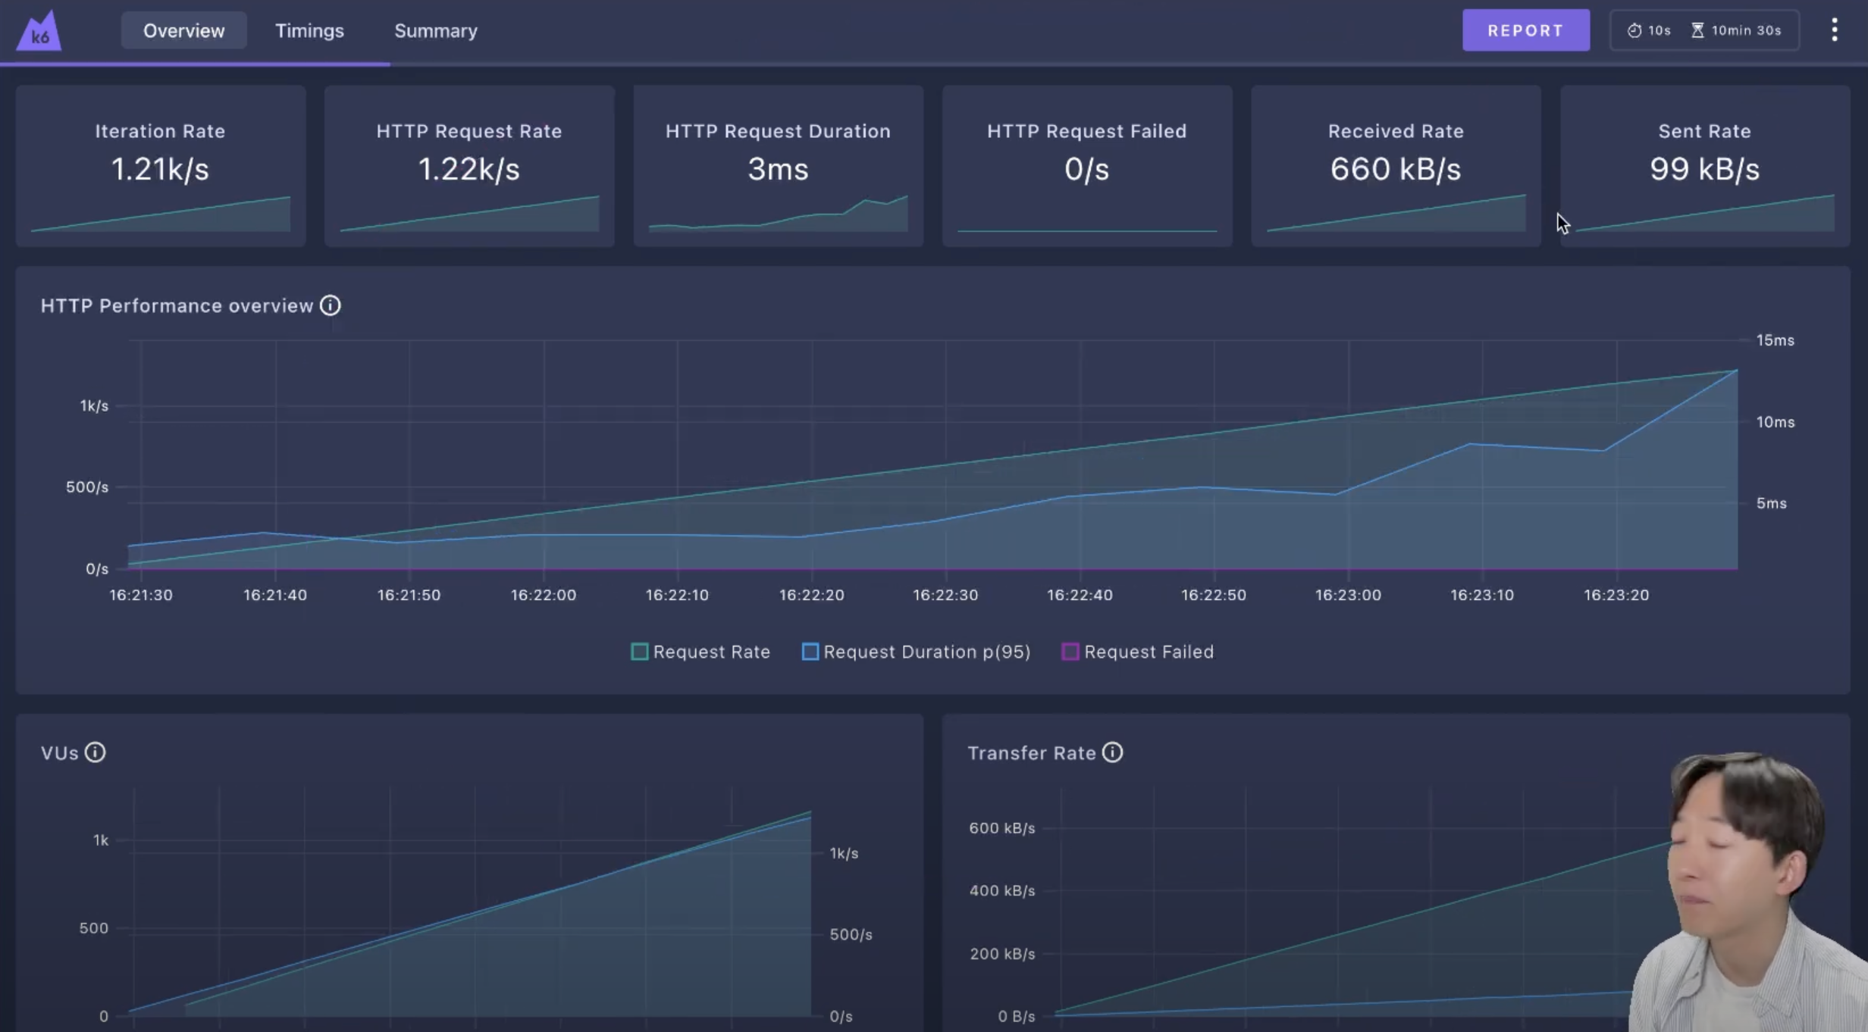Screen dimensions: 1868x1032
Task: Toggle the Request Rate legend series
Action: click(x=700, y=652)
